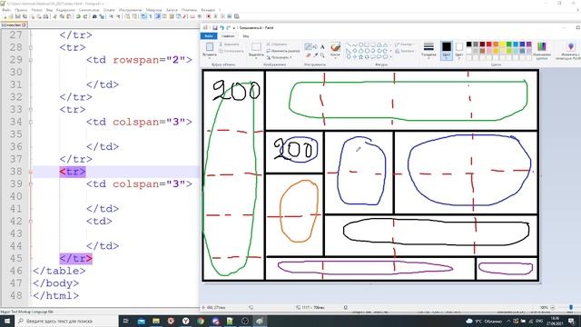Select the Color picker tool in Paint

coord(315,55)
